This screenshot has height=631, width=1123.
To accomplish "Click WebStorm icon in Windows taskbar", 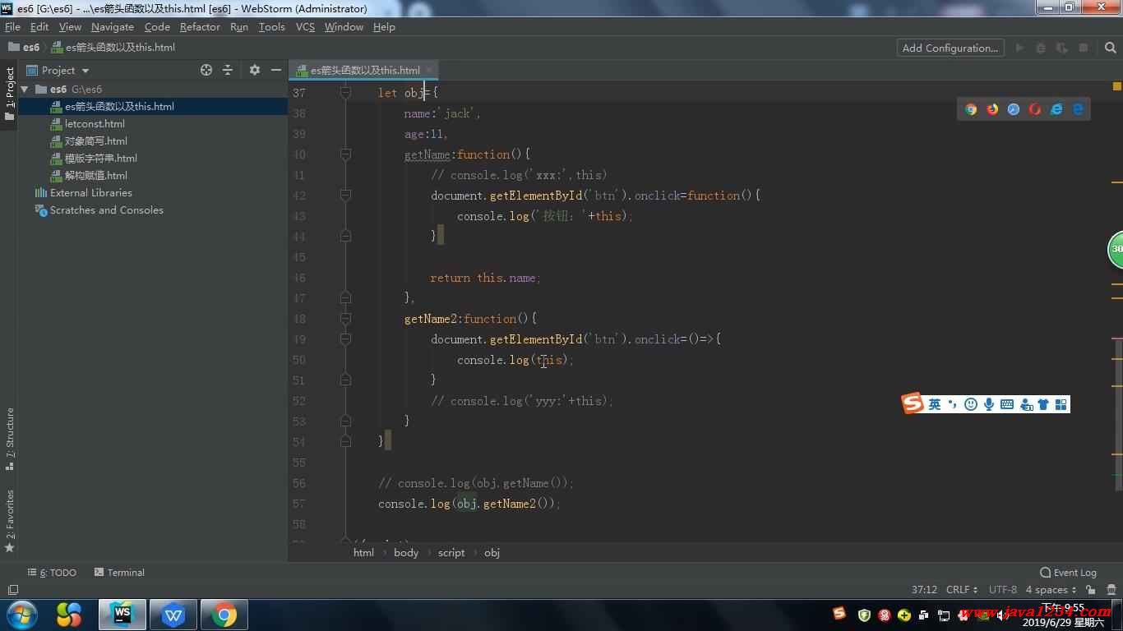I will [x=122, y=615].
